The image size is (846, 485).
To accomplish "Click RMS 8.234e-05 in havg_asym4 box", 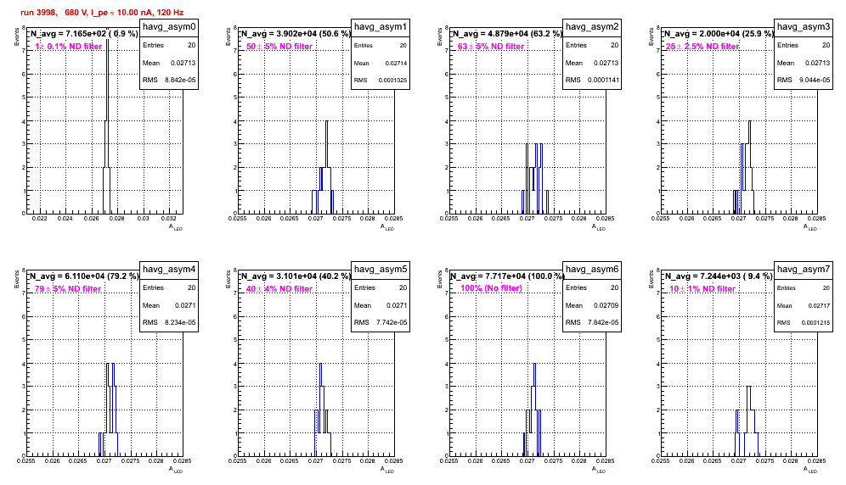I will point(169,322).
